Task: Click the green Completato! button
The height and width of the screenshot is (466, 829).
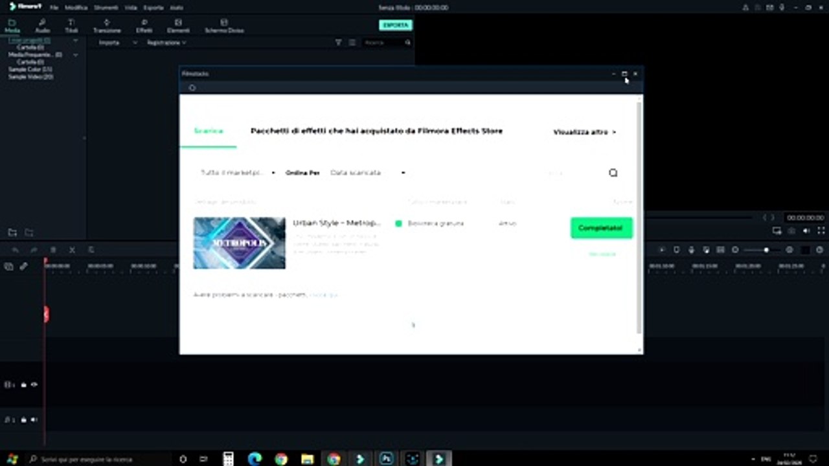Action: click(x=601, y=228)
